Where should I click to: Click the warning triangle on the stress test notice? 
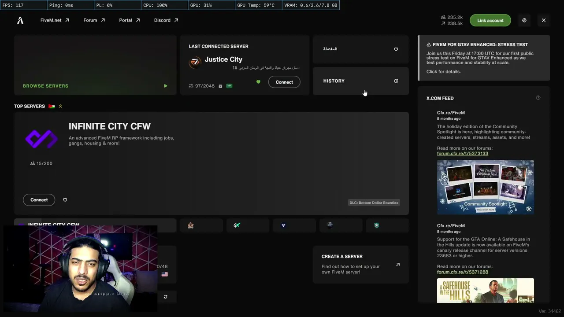click(429, 44)
